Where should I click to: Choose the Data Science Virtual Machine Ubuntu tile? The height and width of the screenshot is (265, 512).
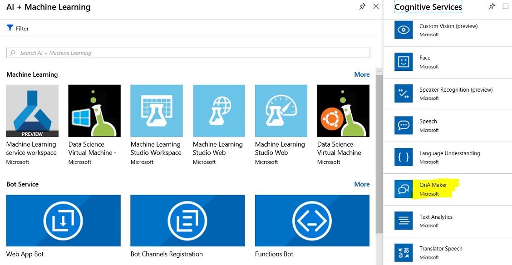coord(343,111)
